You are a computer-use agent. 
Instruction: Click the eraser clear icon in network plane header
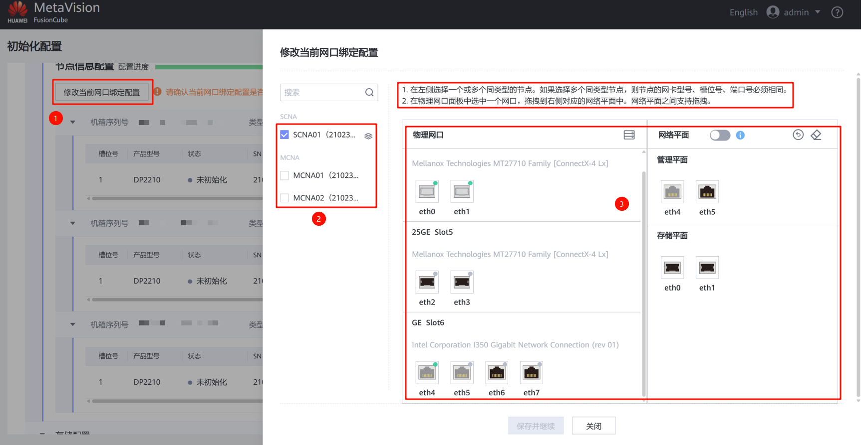[816, 135]
